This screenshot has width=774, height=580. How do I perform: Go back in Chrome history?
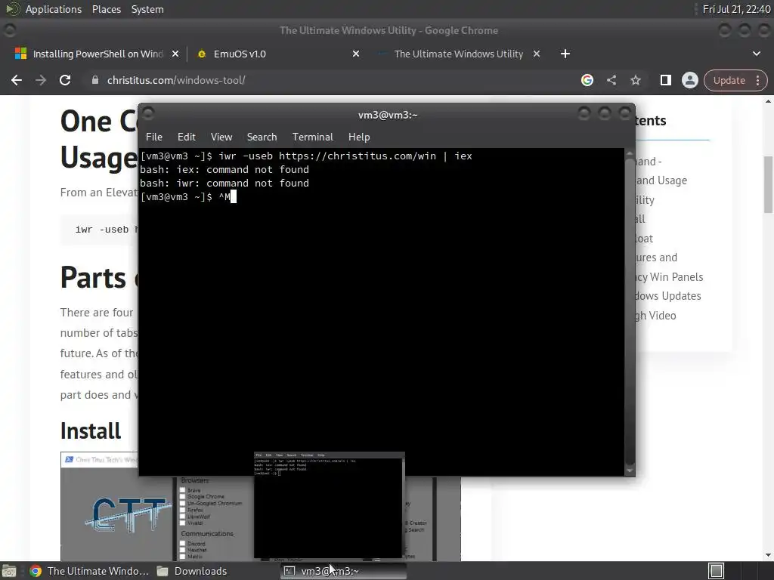pyautogui.click(x=17, y=80)
